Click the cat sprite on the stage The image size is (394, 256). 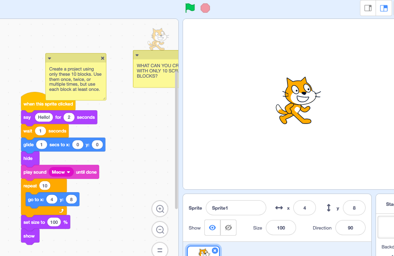[298, 101]
